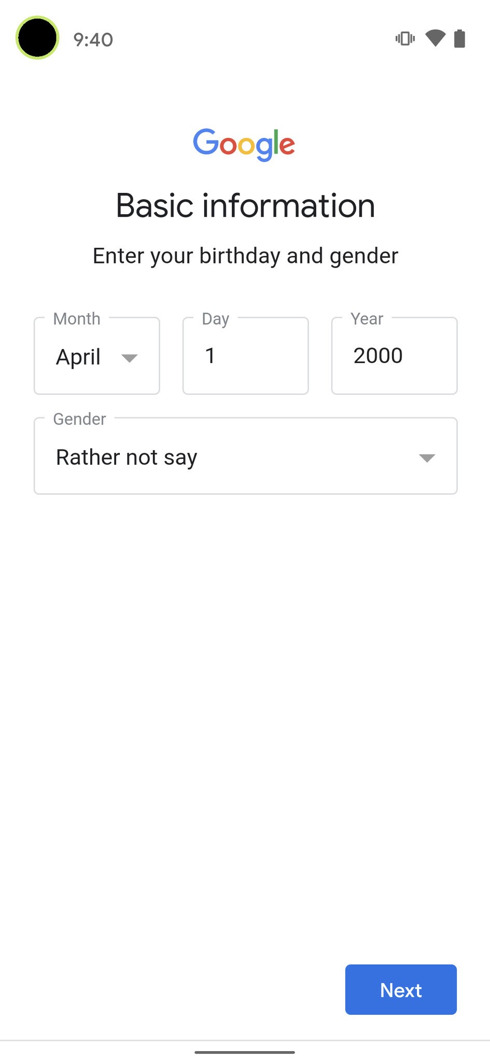Click the Month dropdown arrow

point(129,357)
